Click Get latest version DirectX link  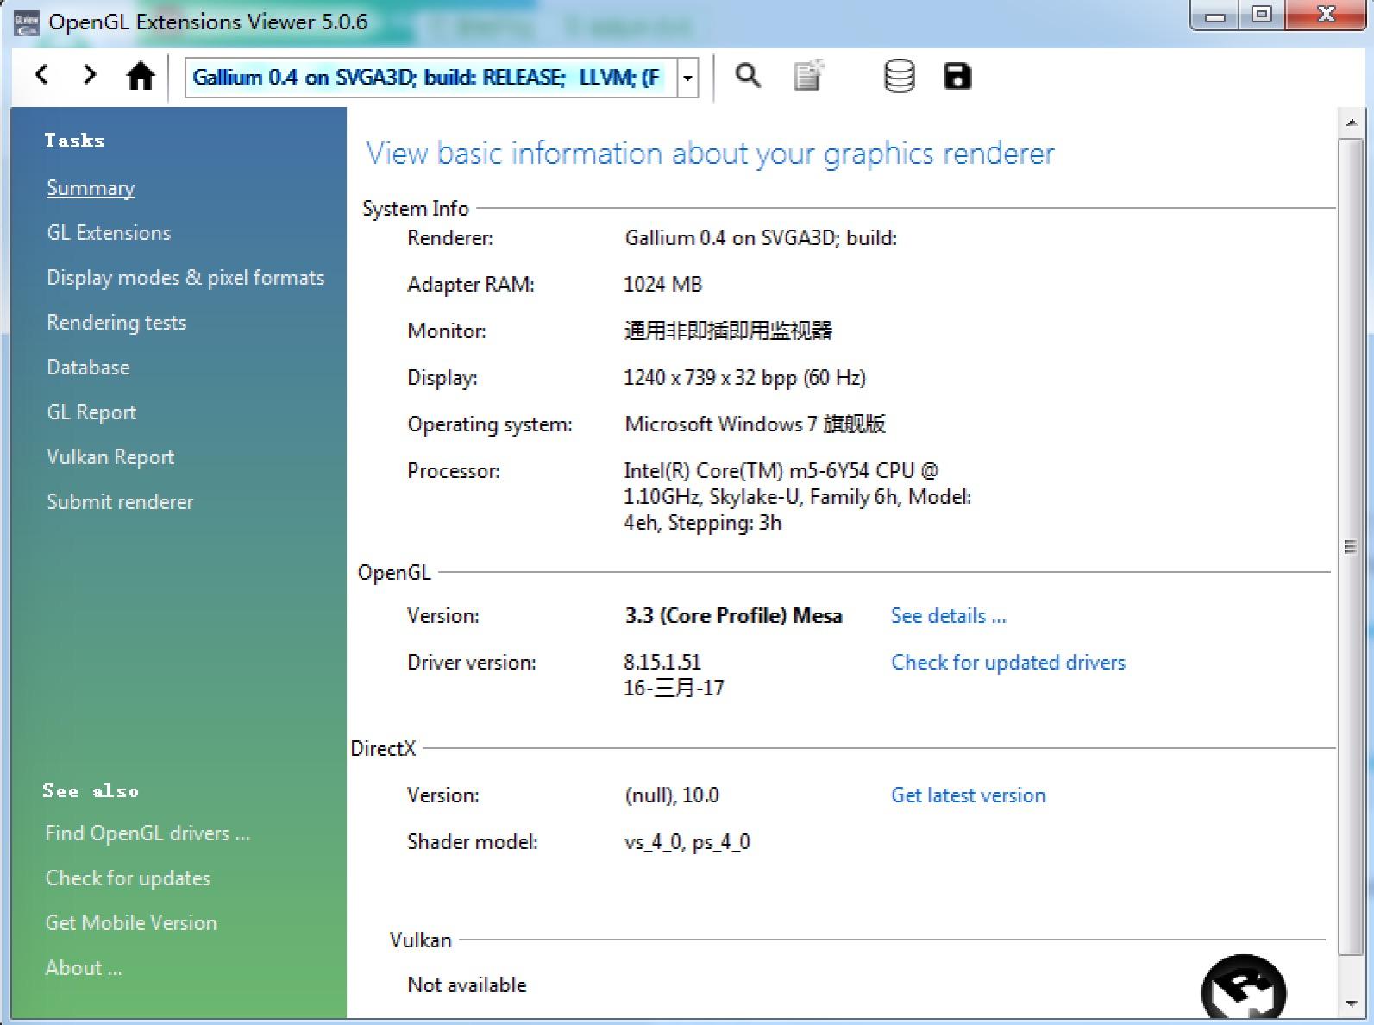968,795
